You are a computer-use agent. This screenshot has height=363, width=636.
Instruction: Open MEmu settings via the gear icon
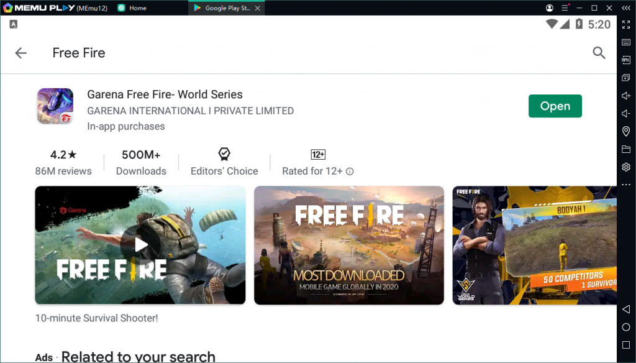626,167
